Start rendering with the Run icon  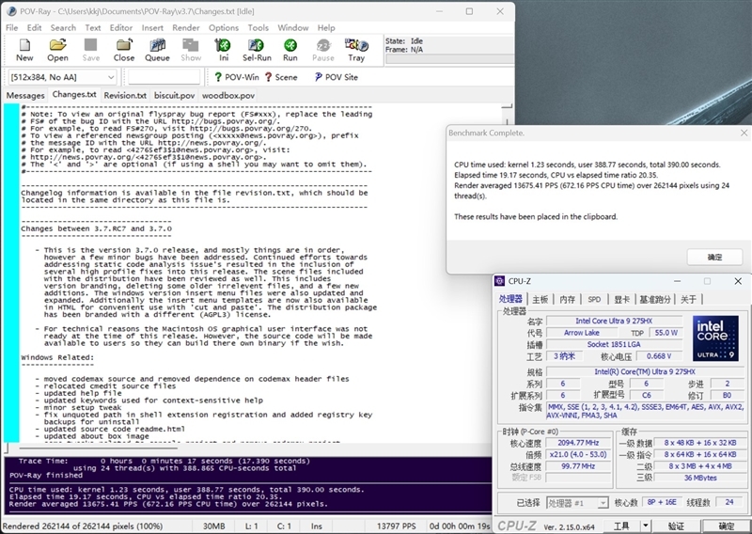(290, 50)
